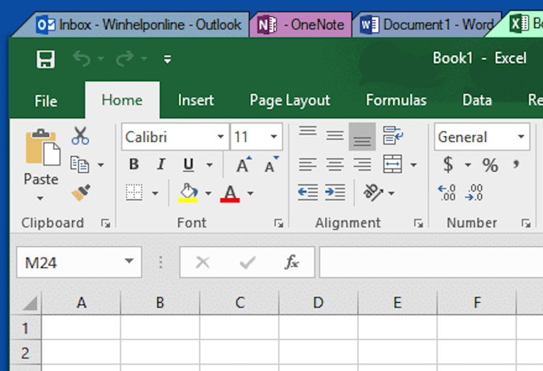Click the Wrap Text icon
The width and height of the screenshot is (543, 371).
click(x=393, y=135)
